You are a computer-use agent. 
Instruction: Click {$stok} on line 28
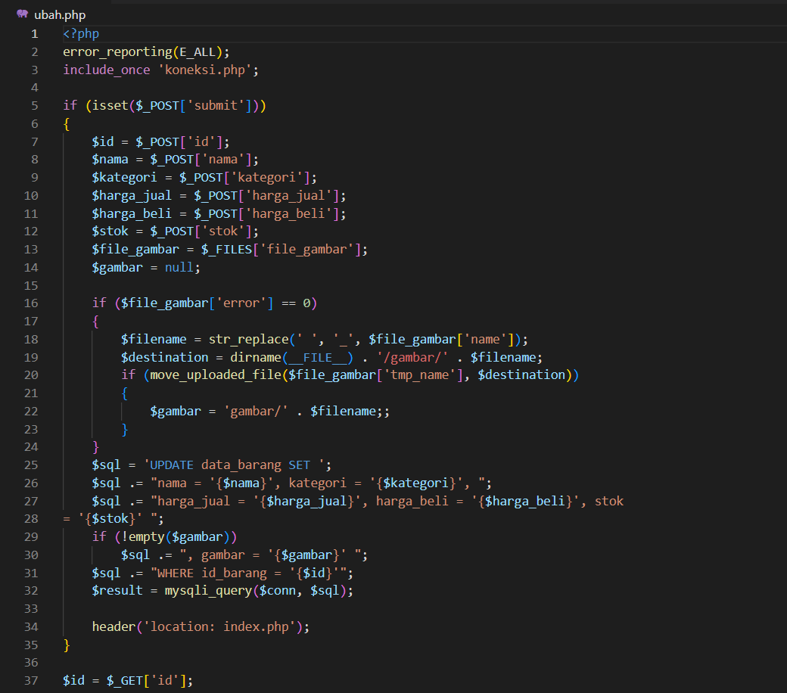110,518
